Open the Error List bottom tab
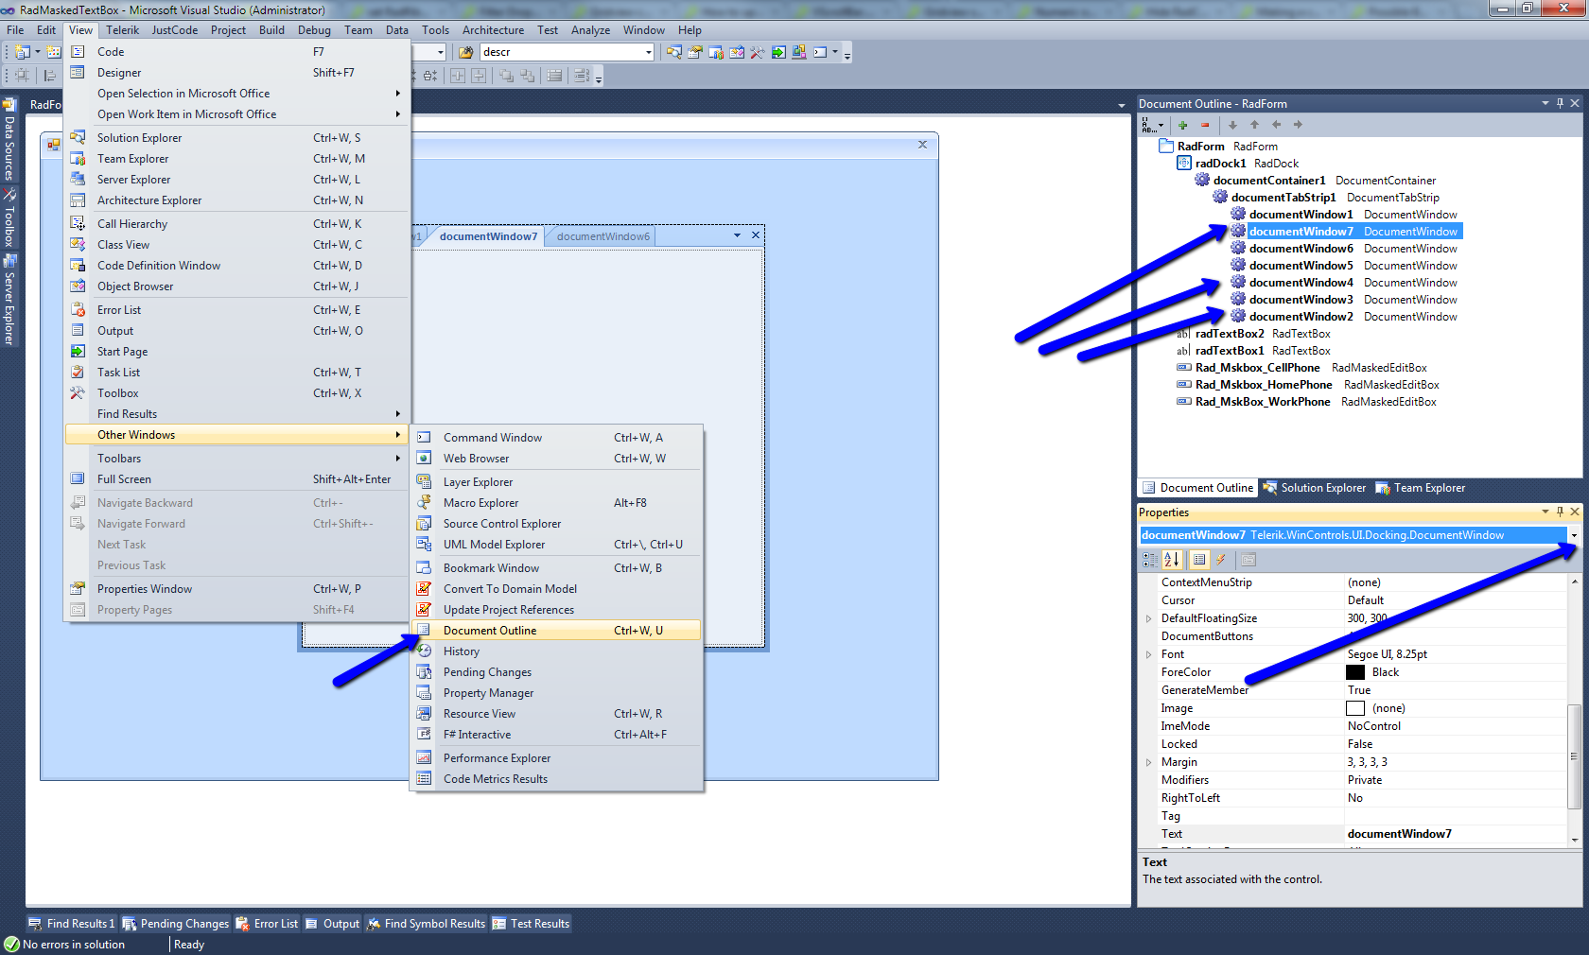Image resolution: width=1589 pixels, height=955 pixels. (267, 924)
